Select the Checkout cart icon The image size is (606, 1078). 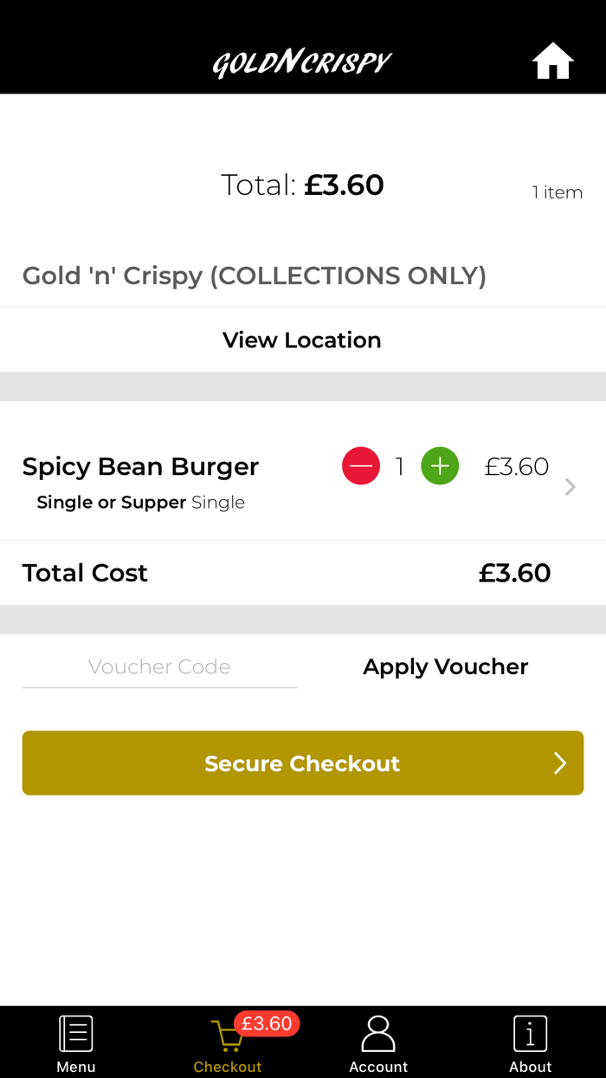click(x=227, y=1034)
